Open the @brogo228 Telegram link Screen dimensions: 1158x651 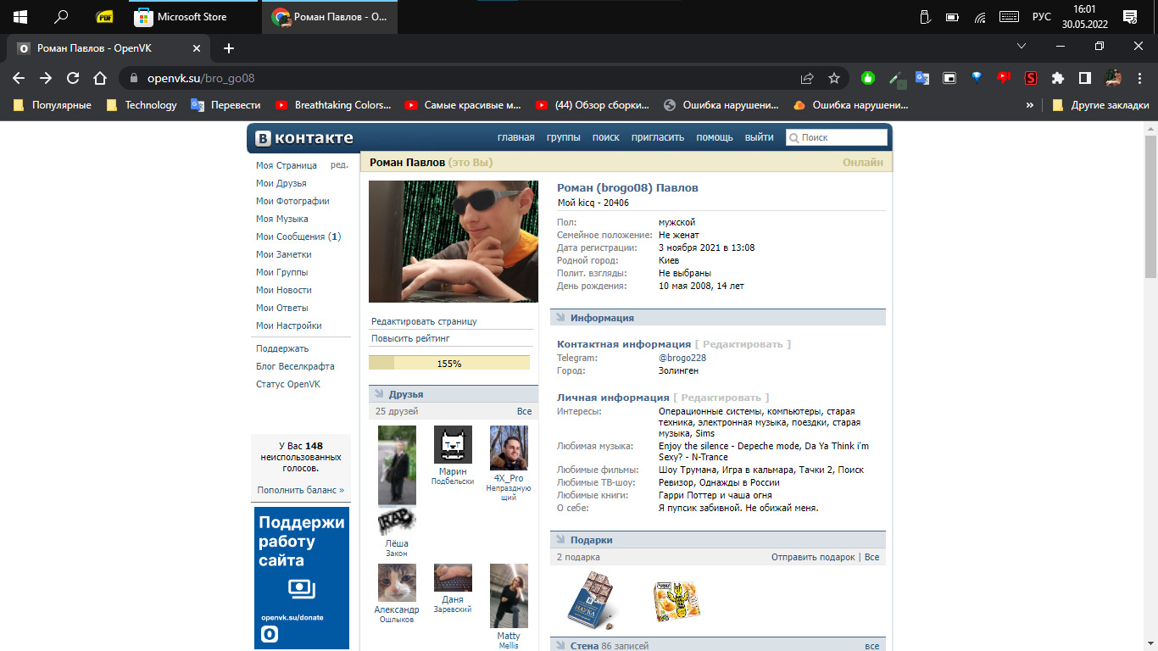coord(682,358)
